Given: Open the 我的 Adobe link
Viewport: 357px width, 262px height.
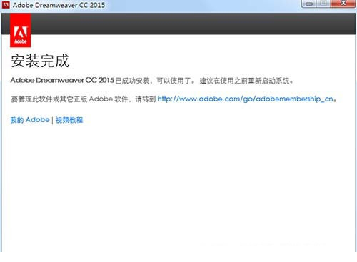Looking at the screenshot, I should coord(30,120).
